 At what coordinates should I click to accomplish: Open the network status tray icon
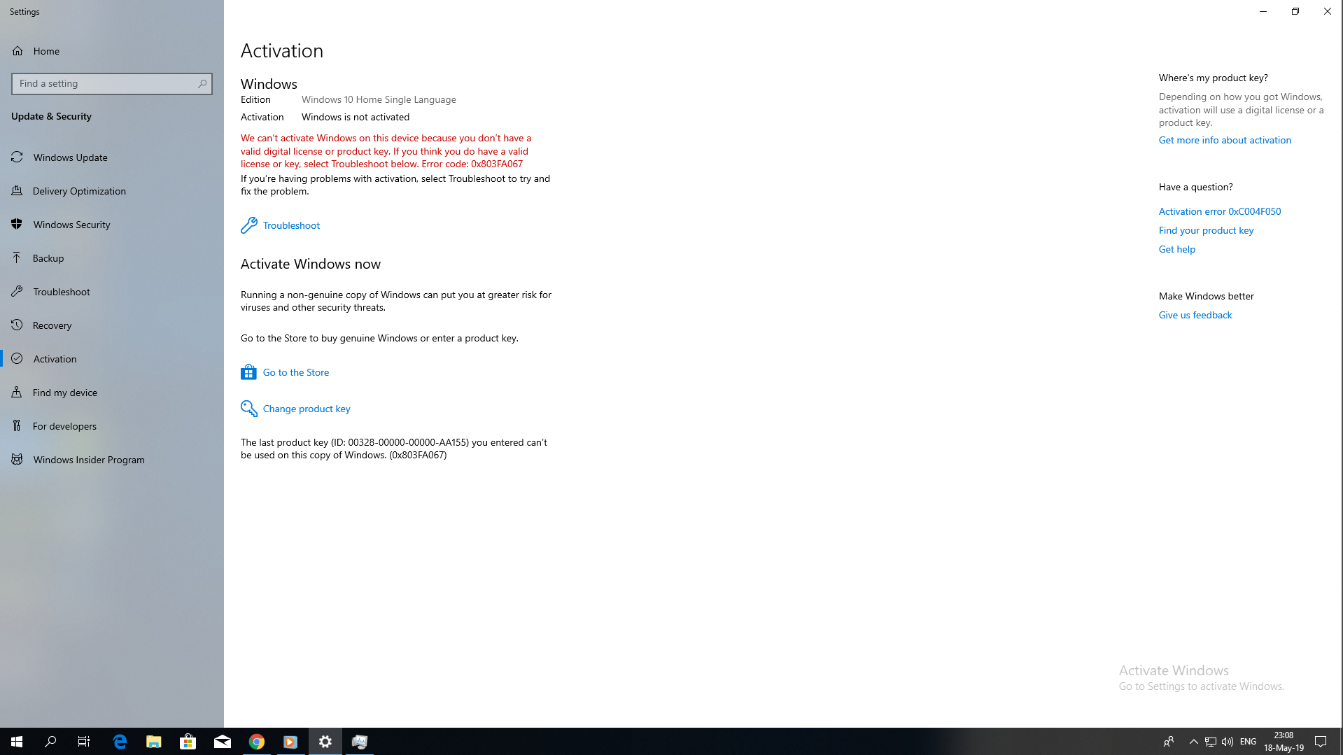point(1211,742)
